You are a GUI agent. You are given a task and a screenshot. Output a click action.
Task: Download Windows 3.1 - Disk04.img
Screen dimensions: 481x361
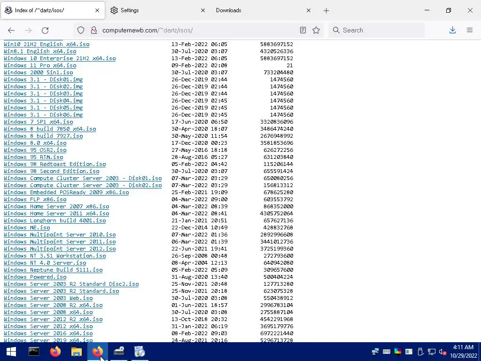[43, 101]
